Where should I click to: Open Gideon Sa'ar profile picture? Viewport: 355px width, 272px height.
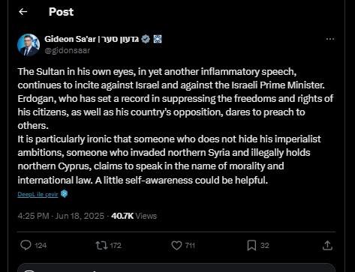29,45
